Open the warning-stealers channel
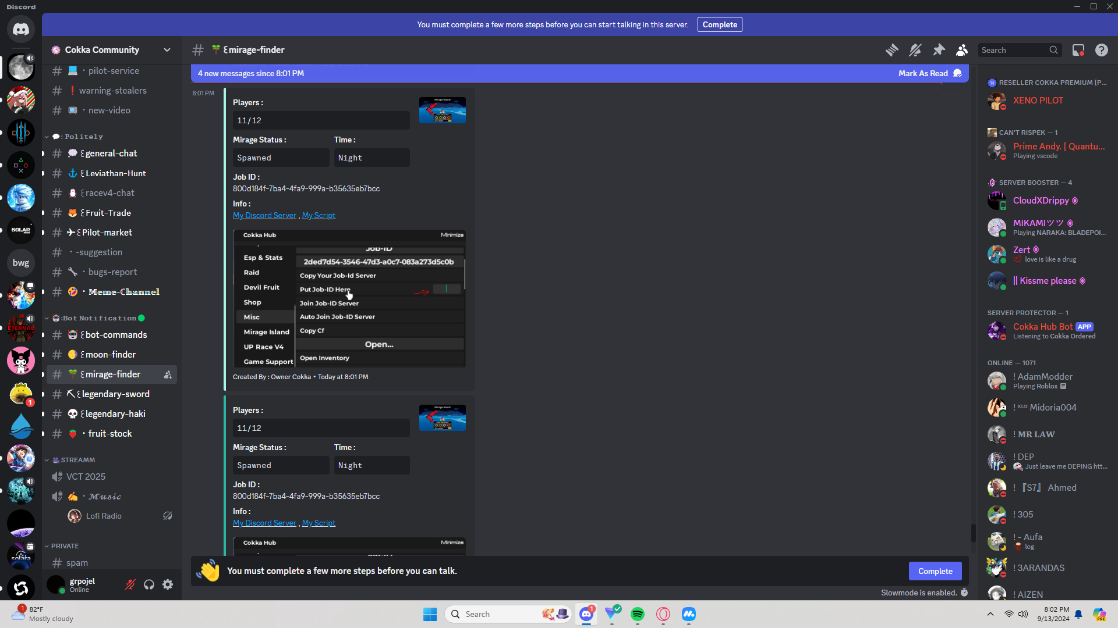 click(112, 91)
